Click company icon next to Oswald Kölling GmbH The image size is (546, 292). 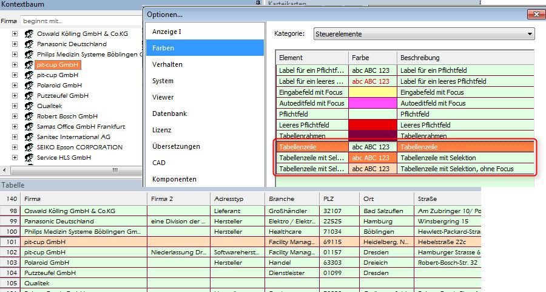[29, 34]
